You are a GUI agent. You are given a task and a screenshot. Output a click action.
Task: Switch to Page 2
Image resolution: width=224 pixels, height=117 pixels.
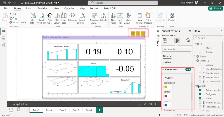[49, 110]
